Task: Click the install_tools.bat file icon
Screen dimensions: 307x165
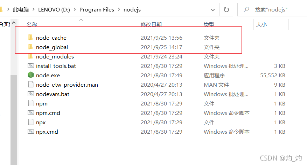Action: pyautogui.click(x=31, y=66)
